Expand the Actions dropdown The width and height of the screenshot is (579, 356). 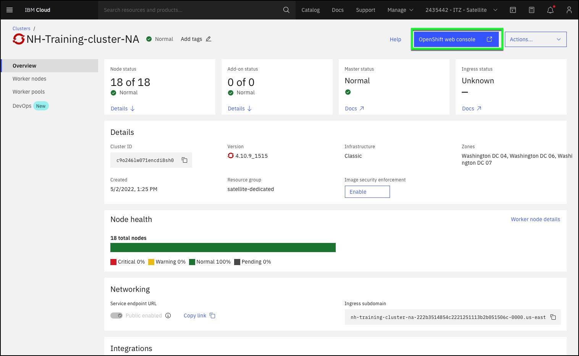point(535,39)
